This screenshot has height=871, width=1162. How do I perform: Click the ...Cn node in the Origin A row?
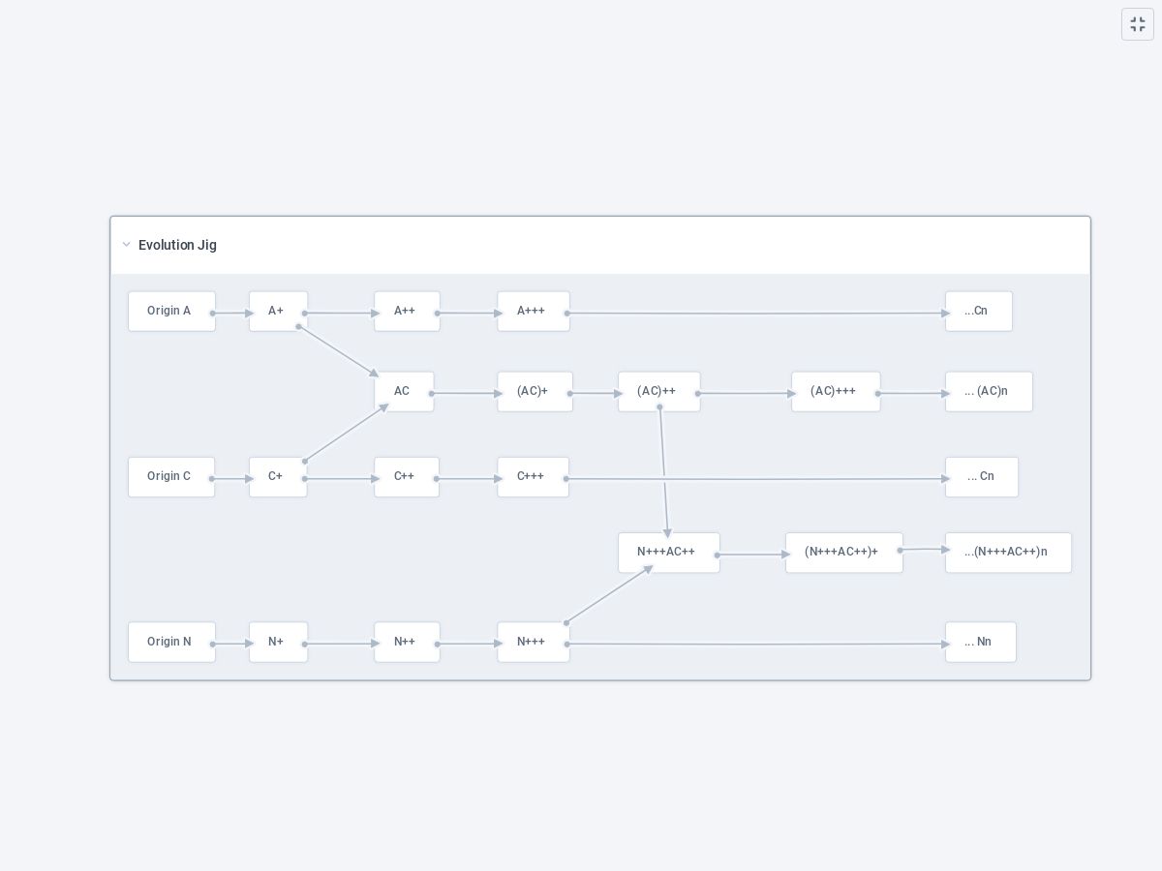tap(978, 312)
